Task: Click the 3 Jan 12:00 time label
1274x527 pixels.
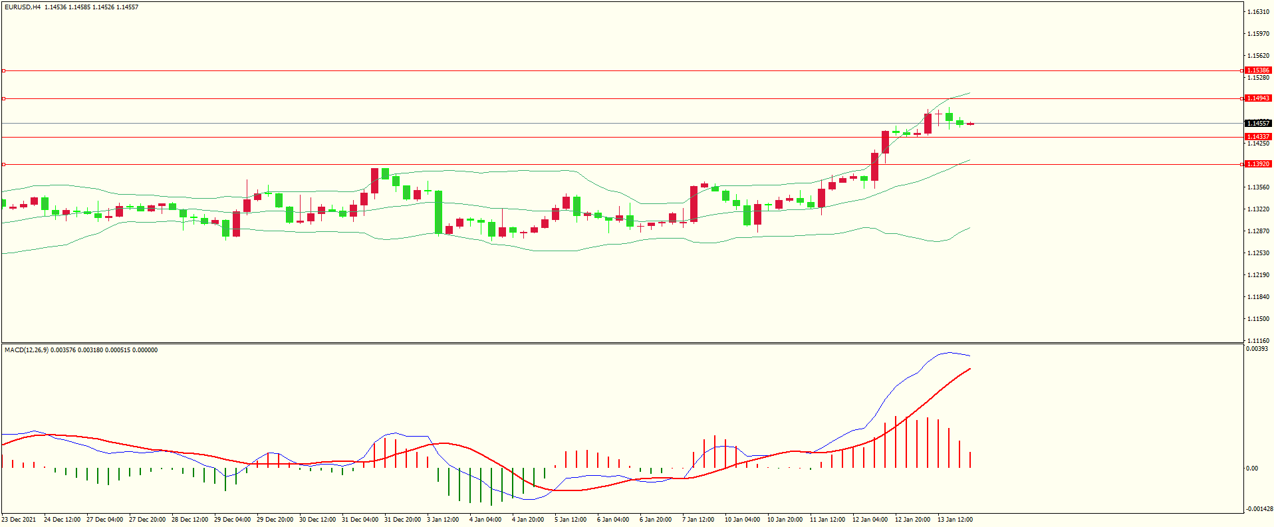Action: (x=443, y=520)
